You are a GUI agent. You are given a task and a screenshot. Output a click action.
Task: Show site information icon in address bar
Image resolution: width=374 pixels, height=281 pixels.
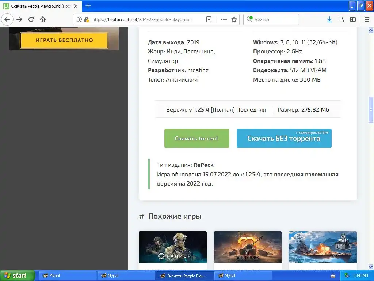[79, 20]
